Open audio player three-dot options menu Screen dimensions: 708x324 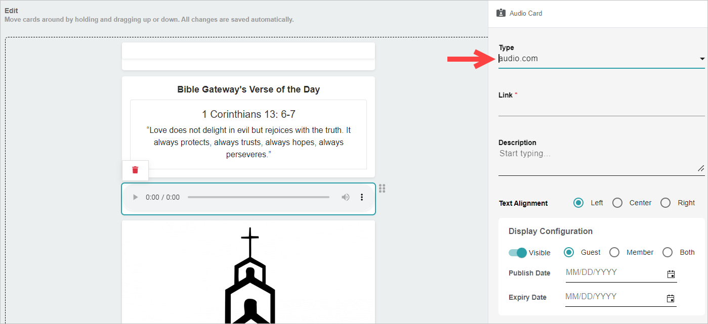click(x=362, y=197)
